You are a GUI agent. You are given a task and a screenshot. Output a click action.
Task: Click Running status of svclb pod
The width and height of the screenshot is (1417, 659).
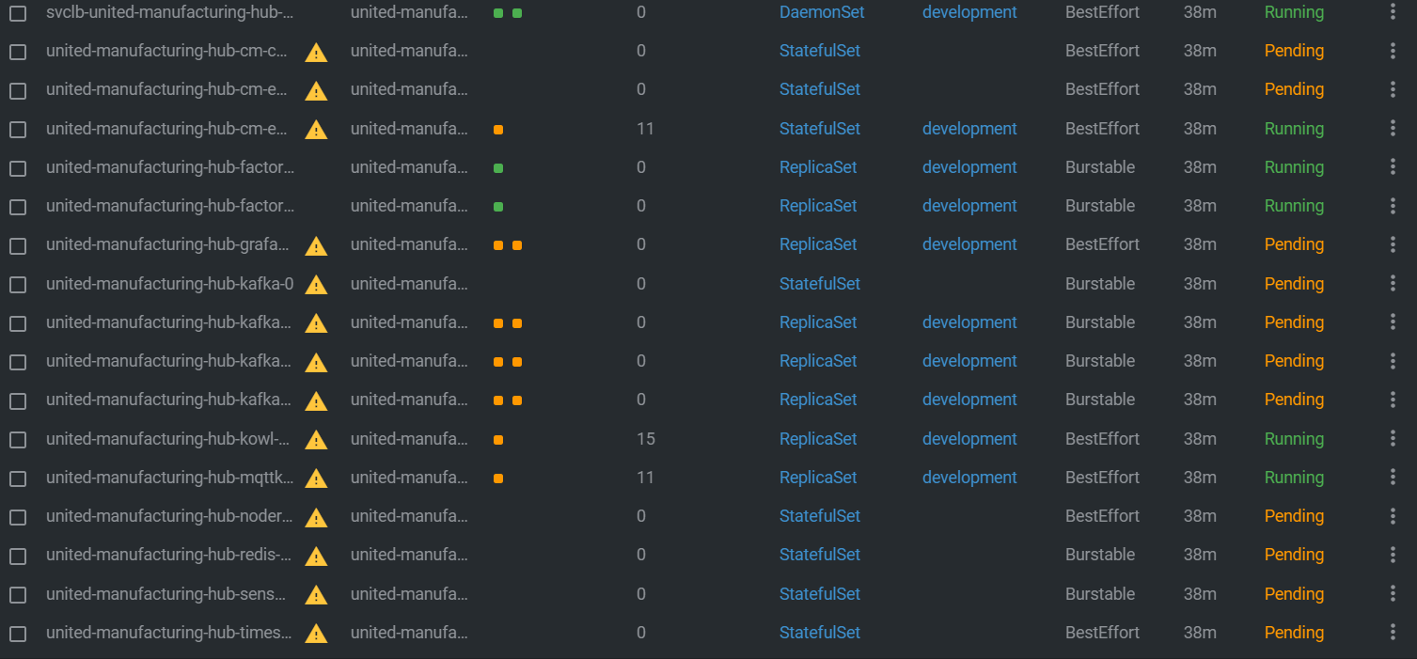pyautogui.click(x=1294, y=12)
